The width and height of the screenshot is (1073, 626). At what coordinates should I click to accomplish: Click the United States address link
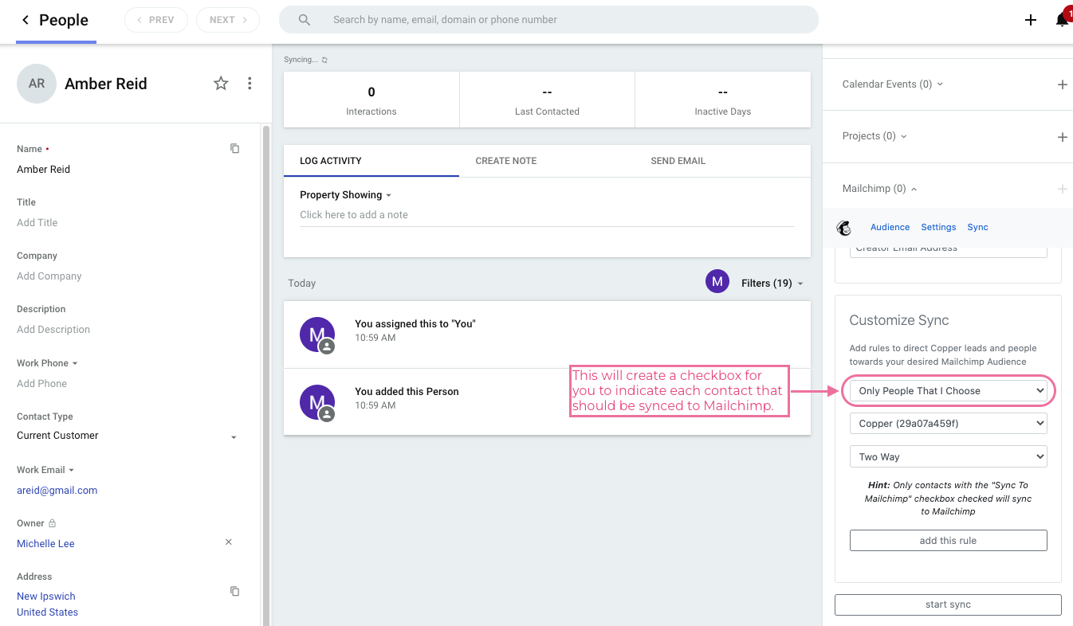coord(47,612)
